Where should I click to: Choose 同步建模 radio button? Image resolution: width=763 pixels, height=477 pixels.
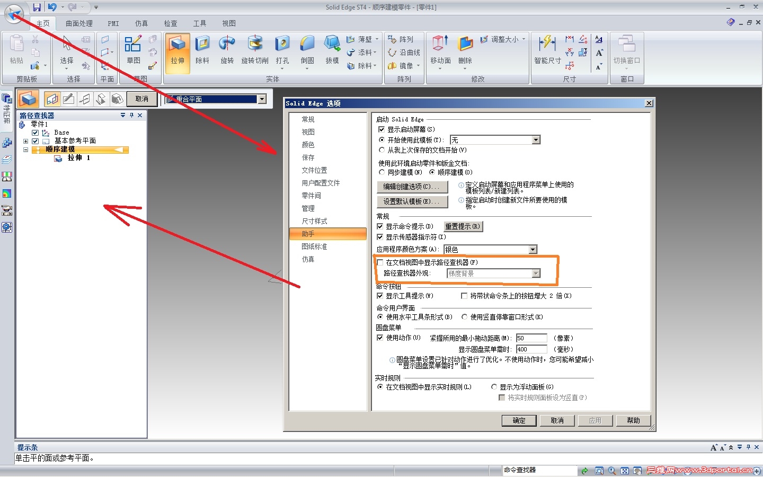tap(381, 172)
